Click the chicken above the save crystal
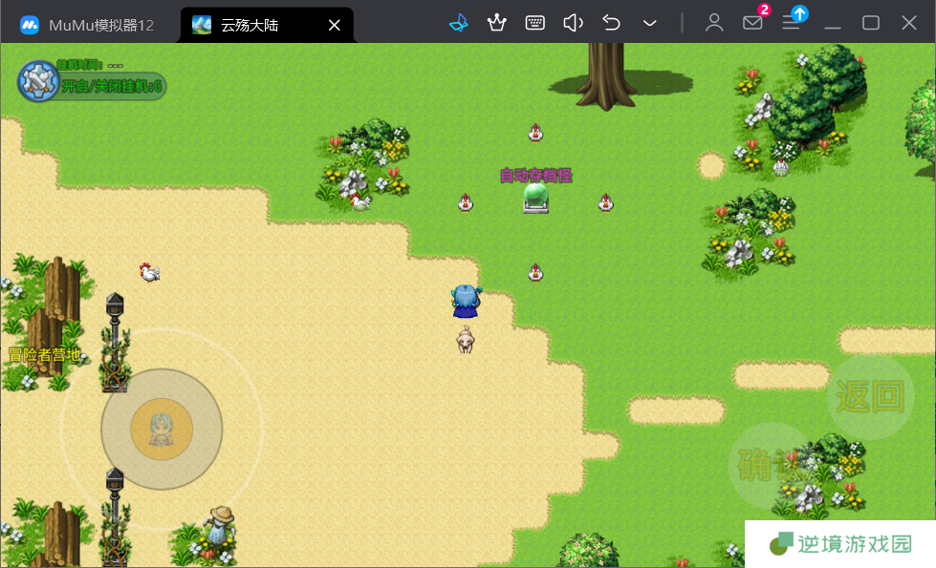 click(535, 133)
